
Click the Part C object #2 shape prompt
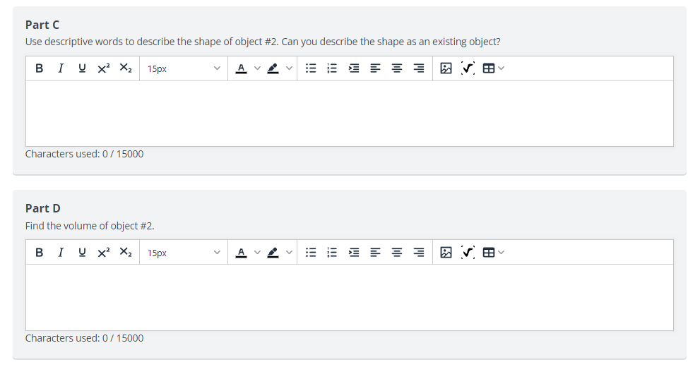click(x=262, y=42)
